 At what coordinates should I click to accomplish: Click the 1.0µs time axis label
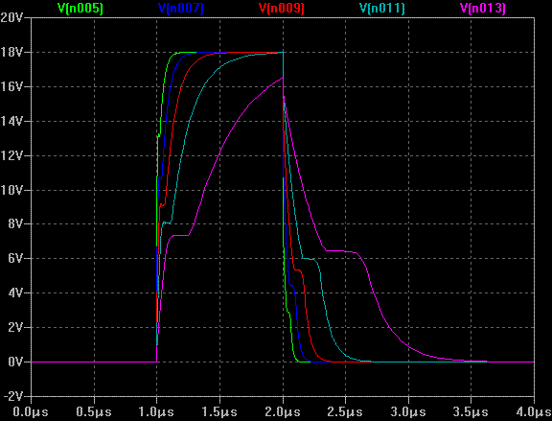click(x=156, y=411)
